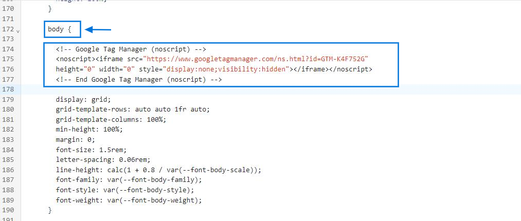Click the letter-spacing: 0.06rem line
Viewport: 521px width, 221px height.
[x=103, y=160]
